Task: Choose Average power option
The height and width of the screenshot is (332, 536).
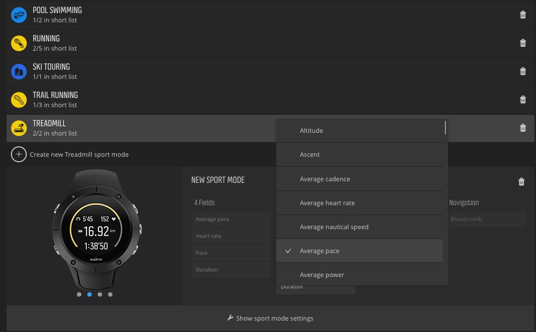Action: (359, 275)
